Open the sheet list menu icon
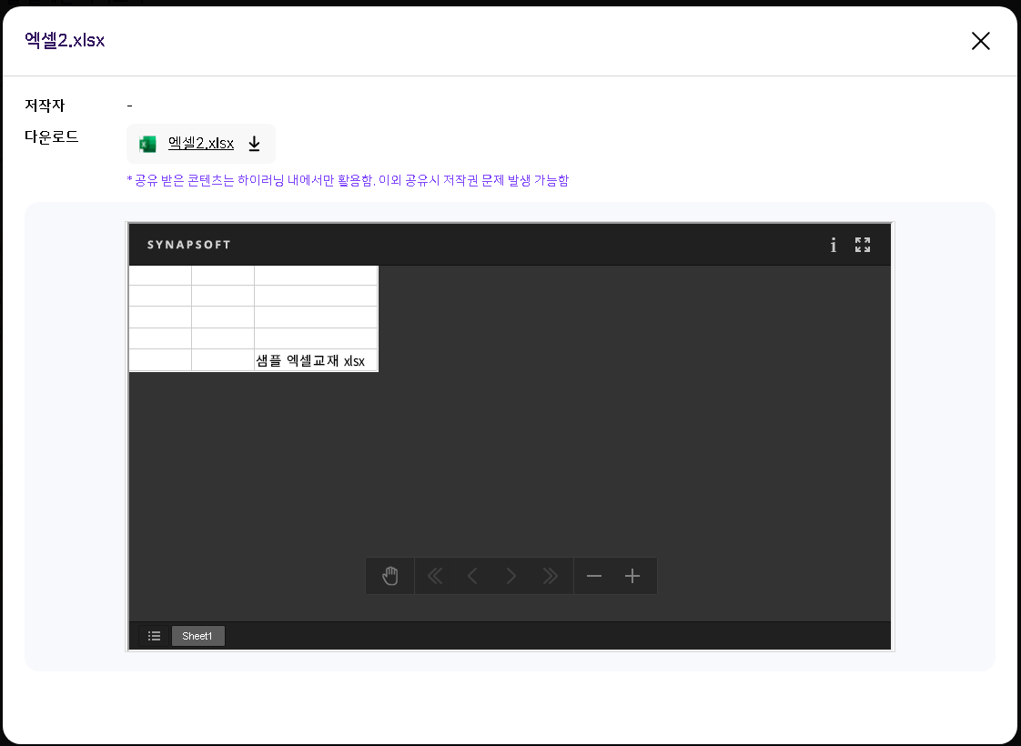This screenshot has height=746, width=1021. (x=155, y=636)
